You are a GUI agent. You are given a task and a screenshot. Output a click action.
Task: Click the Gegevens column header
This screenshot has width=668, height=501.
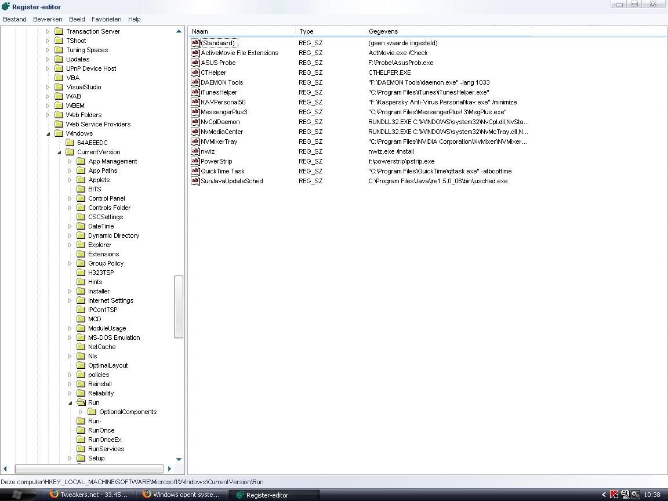[x=448, y=31]
